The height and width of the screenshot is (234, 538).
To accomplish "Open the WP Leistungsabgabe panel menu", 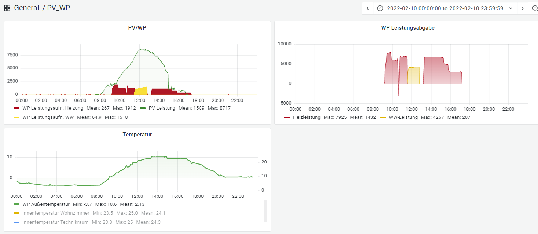I will (408, 27).
